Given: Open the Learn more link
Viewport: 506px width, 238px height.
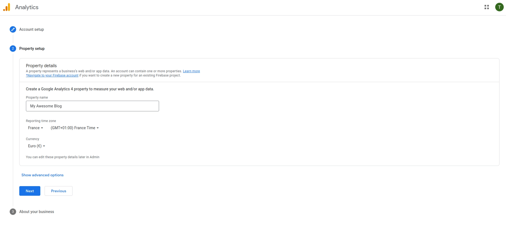Looking at the screenshot, I should pyautogui.click(x=191, y=71).
